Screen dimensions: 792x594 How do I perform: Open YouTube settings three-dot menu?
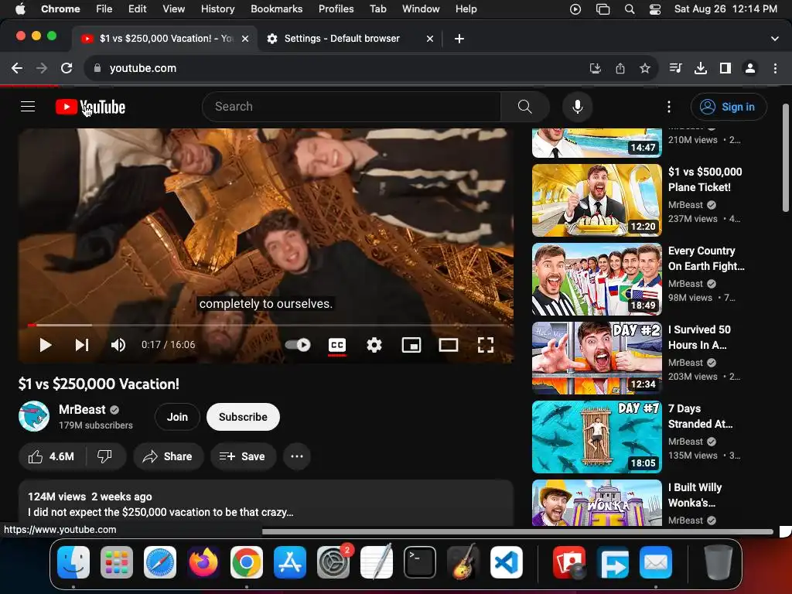pos(669,107)
